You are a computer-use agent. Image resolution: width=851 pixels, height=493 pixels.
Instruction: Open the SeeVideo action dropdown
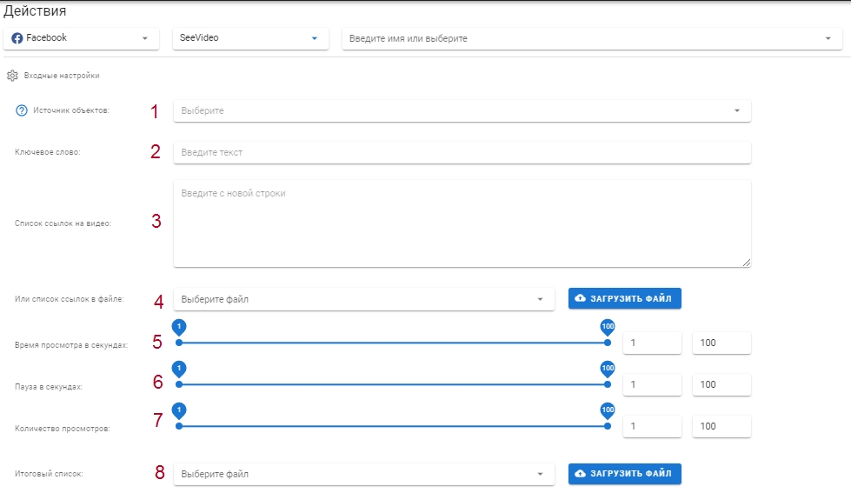tap(250, 38)
